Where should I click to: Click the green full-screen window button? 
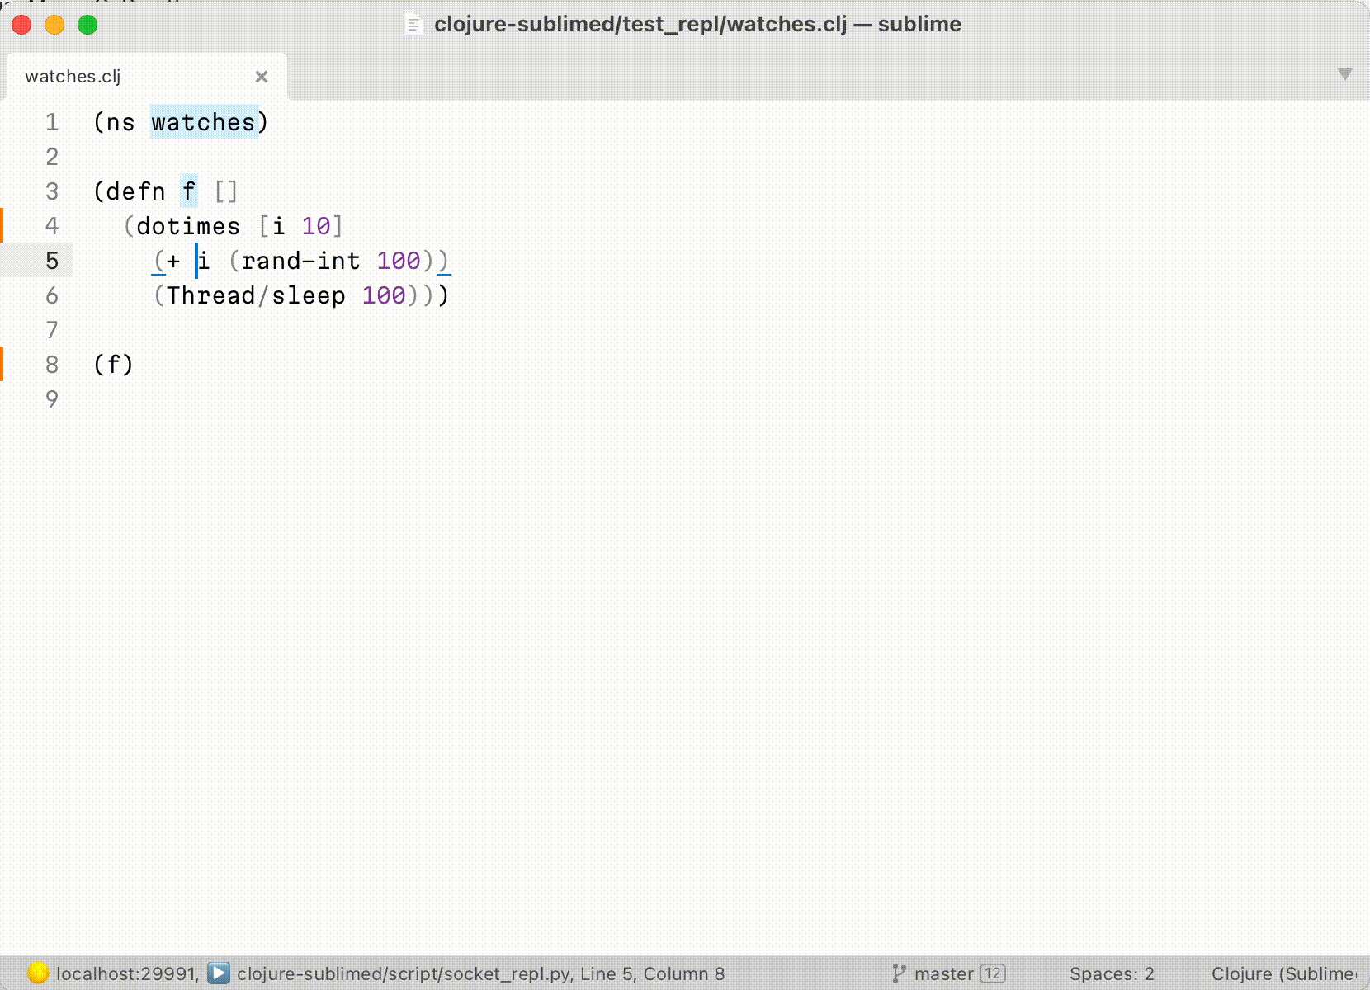point(87,25)
